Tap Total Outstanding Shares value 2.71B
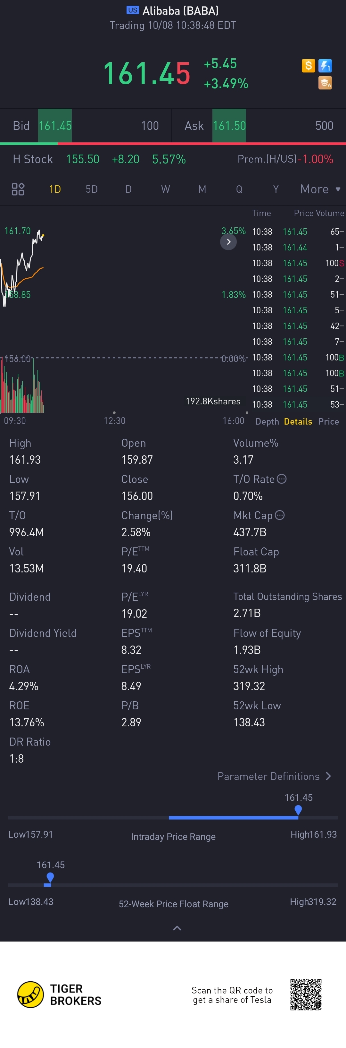Image resolution: width=346 pixels, height=1048 pixels. [247, 613]
